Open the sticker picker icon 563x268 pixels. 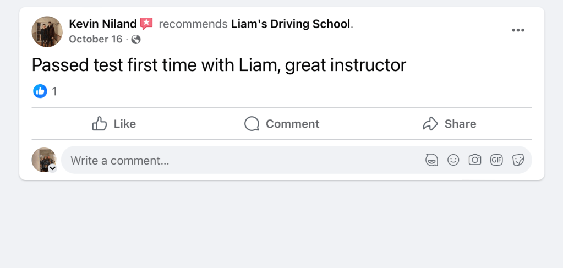click(518, 160)
